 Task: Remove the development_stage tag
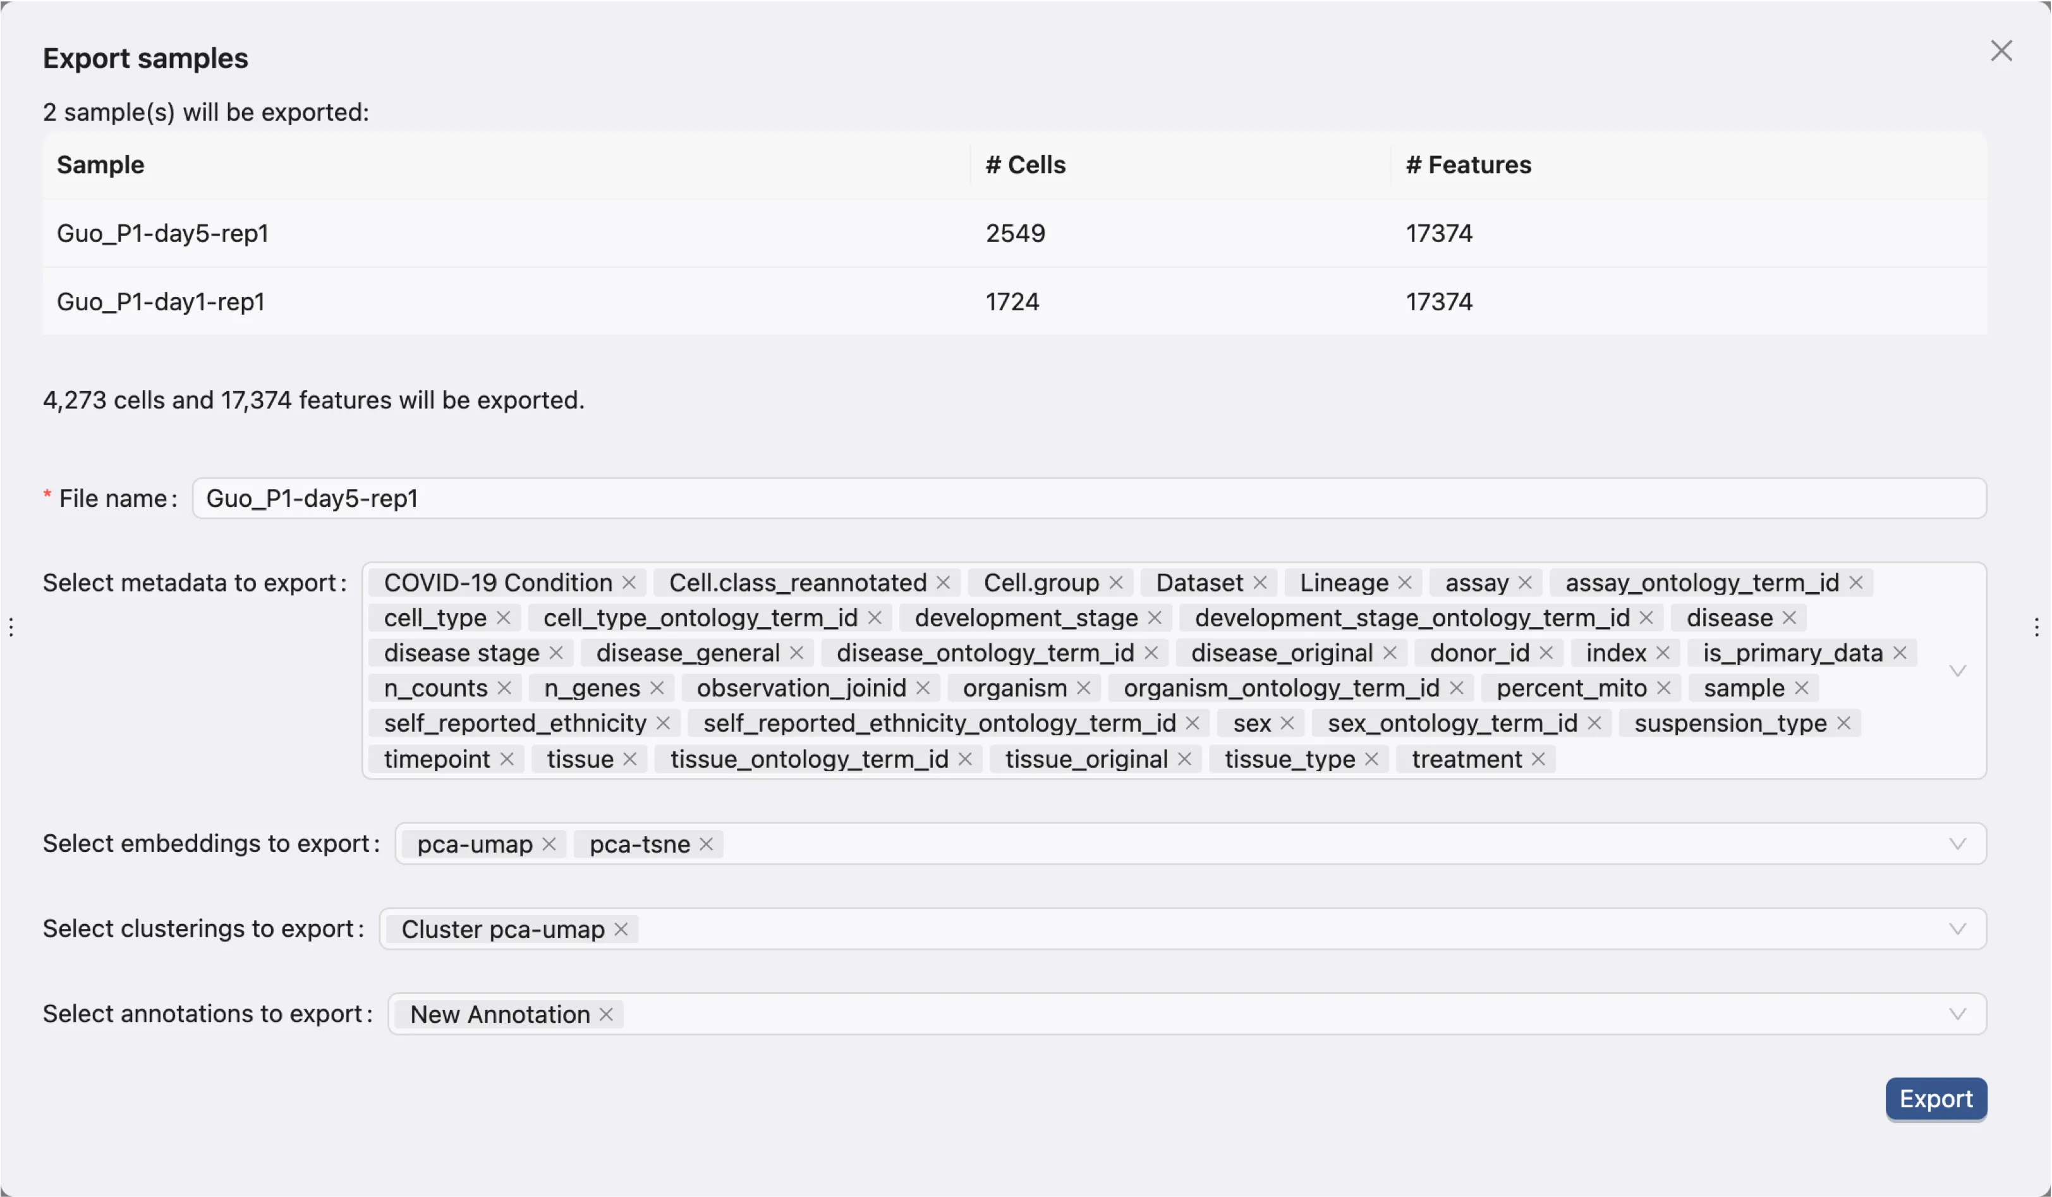1155,618
